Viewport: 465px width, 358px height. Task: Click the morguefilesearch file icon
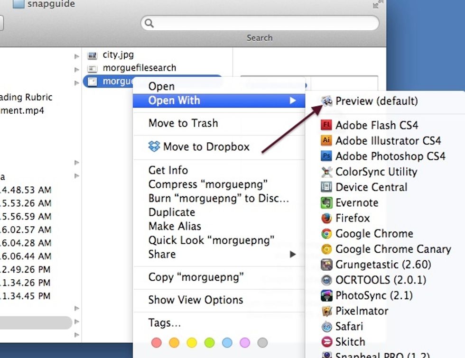tap(92, 68)
